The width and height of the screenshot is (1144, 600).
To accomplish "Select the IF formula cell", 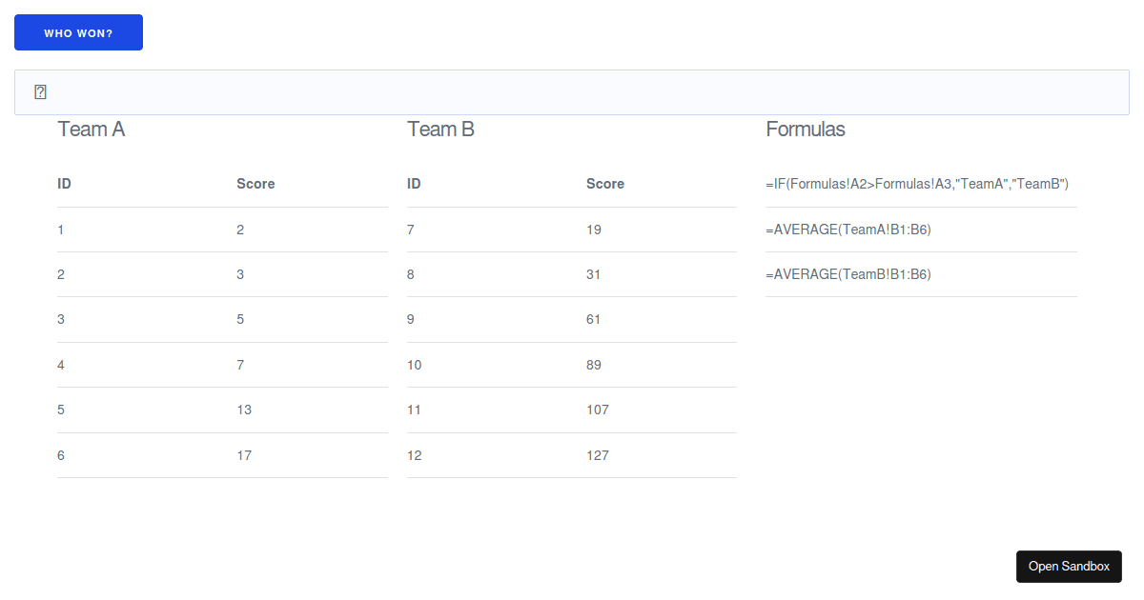I will pos(916,184).
